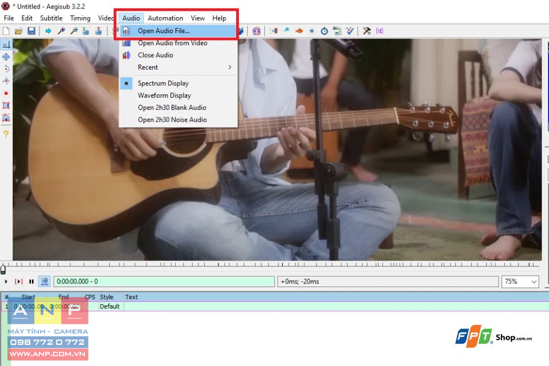The image size is (549, 366).
Task: Select the Scale subtitles red square tool
Action: (x=6, y=94)
